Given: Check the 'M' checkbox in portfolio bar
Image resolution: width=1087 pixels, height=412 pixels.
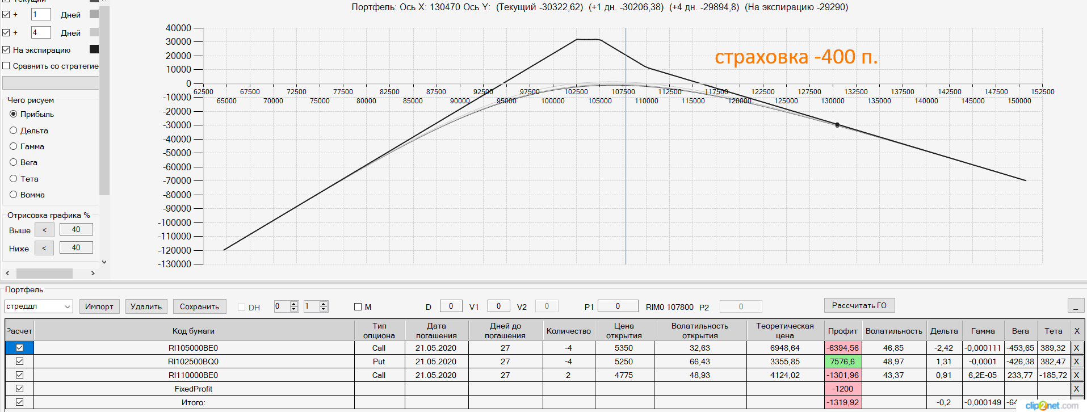Looking at the screenshot, I should click(x=358, y=307).
